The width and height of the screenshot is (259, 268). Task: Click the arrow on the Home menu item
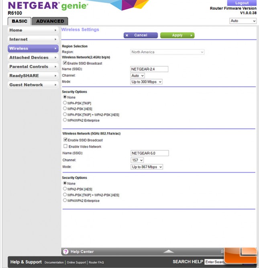click(55, 30)
